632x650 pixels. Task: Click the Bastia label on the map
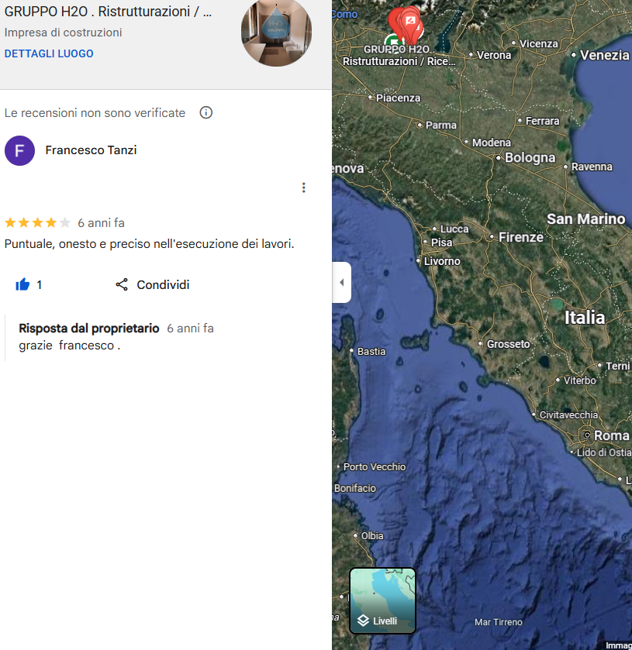[x=371, y=352]
